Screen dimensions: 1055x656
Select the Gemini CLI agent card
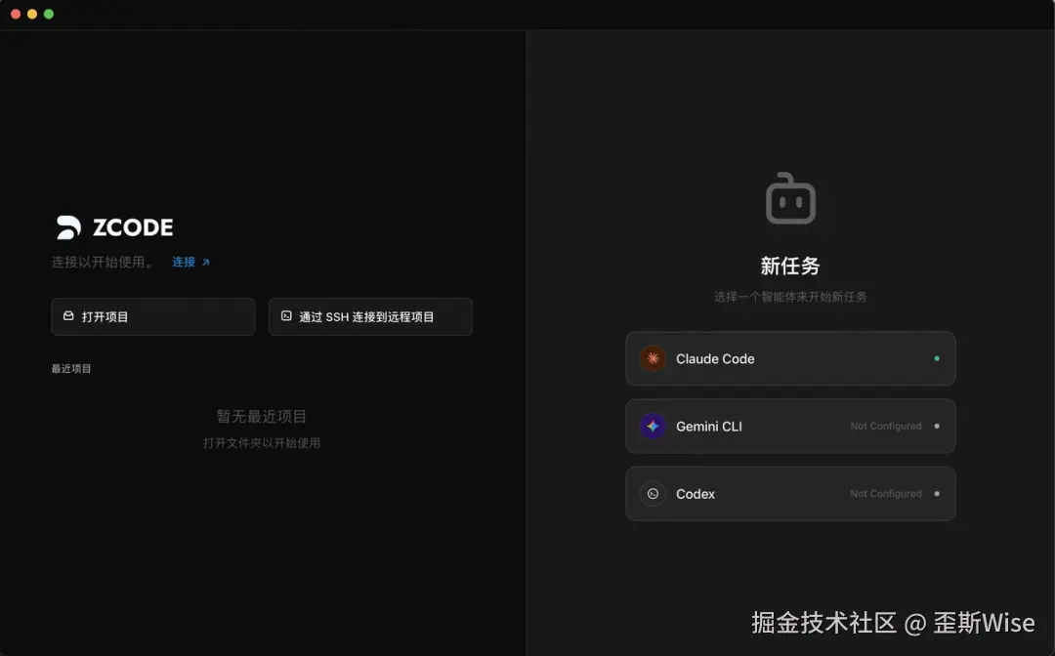click(x=790, y=427)
